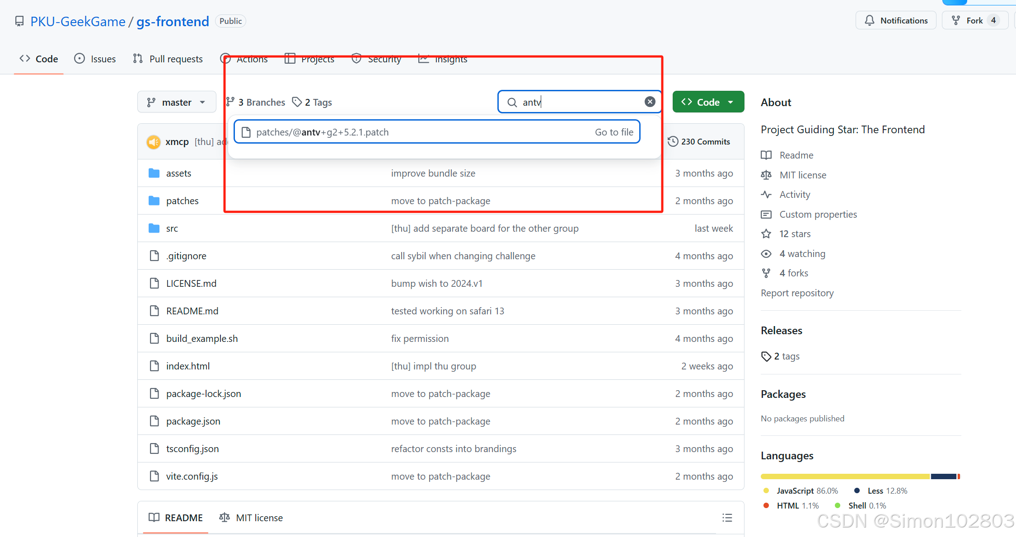Open the 4 watching link
Image resolution: width=1016 pixels, height=537 pixels.
click(x=802, y=254)
